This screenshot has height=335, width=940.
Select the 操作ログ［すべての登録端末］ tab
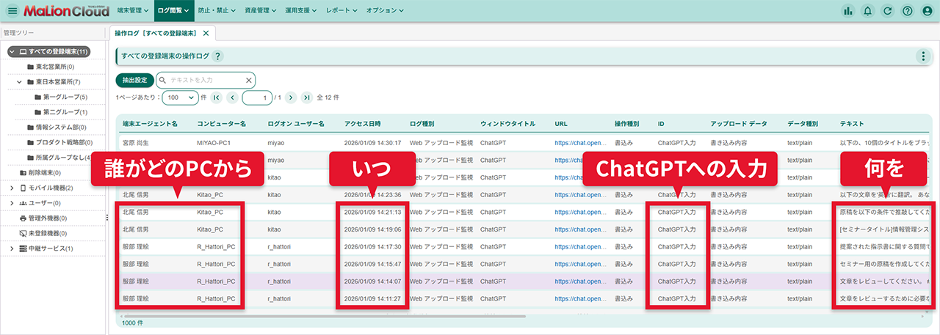(x=154, y=33)
